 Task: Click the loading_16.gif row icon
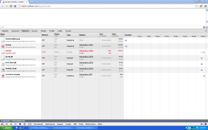click(x=3, y=70)
